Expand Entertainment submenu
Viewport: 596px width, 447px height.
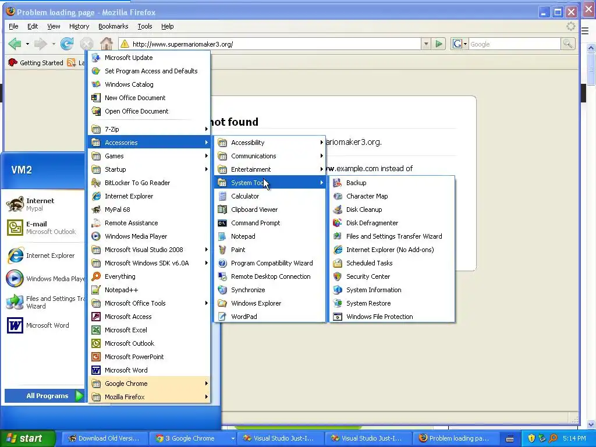tap(270, 169)
